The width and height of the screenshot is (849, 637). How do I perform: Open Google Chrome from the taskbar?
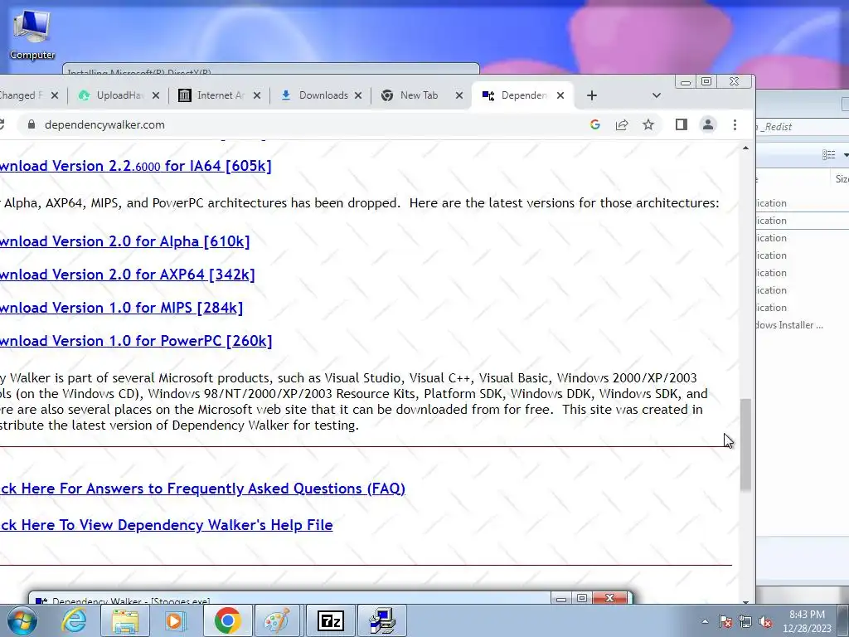tap(227, 620)
